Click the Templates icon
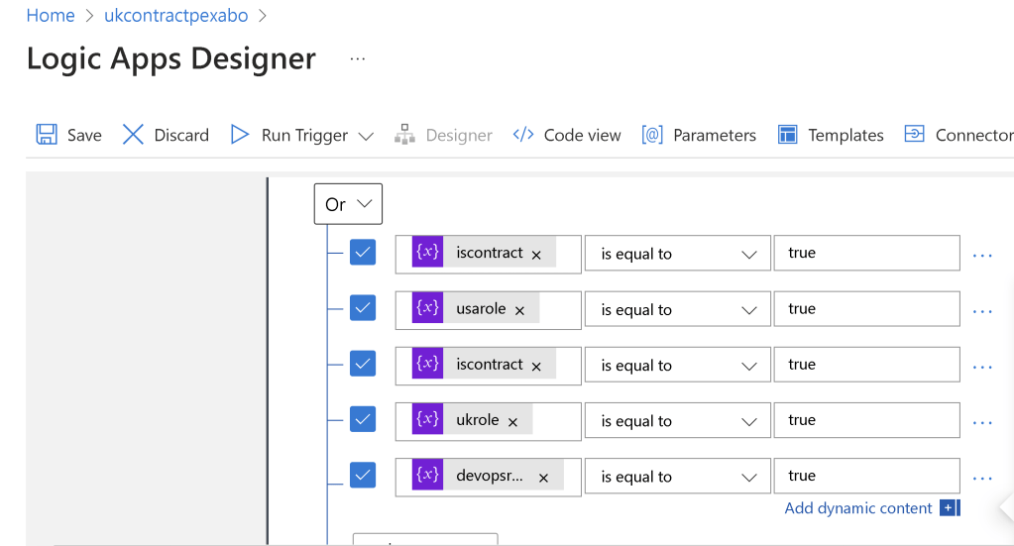Viewport: 1014px width, 546px height. tap(787, 135)
